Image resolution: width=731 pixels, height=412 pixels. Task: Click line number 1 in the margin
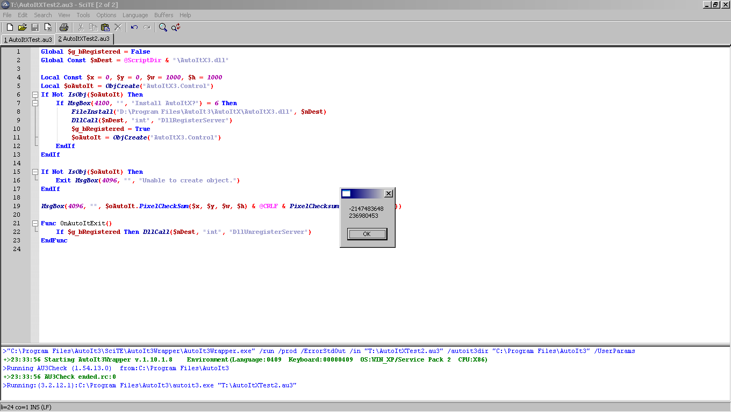point(18,51)
